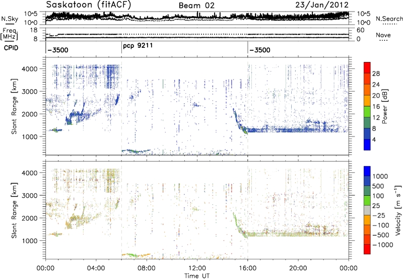The image size is (403, 279).
Task: Click the "1000" tick on Velocity colorbar
Action: click(x=380, y=176)
